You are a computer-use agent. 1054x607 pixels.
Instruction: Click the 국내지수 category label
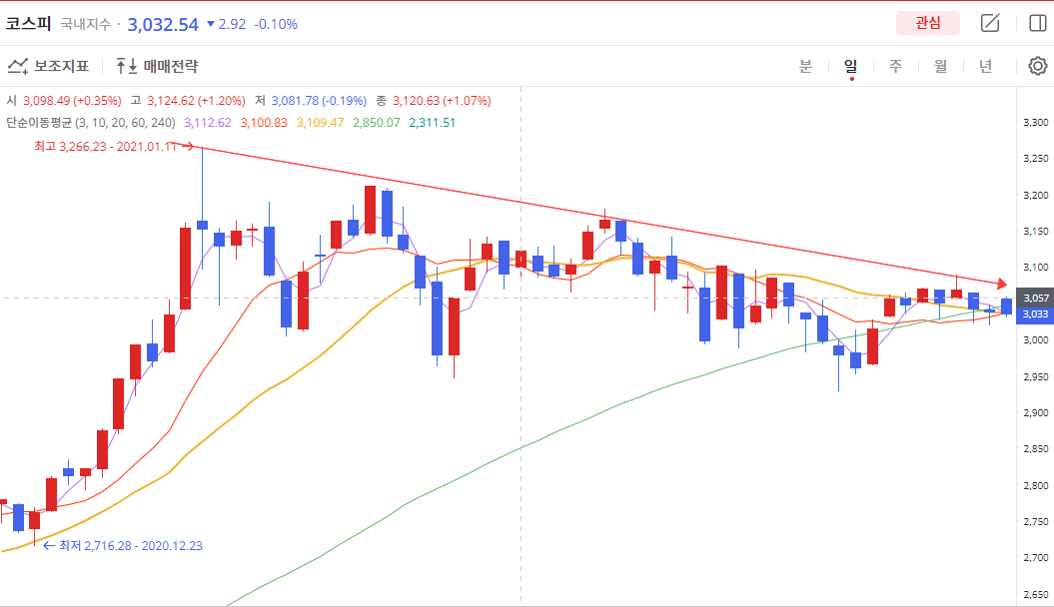click(x=85, y=24)
